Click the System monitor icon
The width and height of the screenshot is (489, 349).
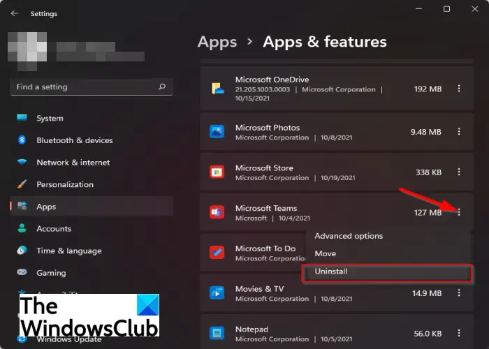point(22,118)
